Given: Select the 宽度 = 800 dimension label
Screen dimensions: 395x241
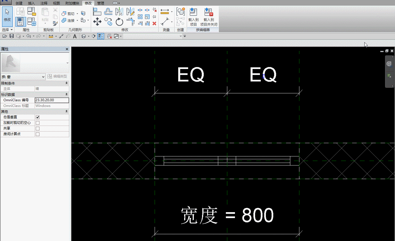Looking at the screenshot, I should point(227,215).
